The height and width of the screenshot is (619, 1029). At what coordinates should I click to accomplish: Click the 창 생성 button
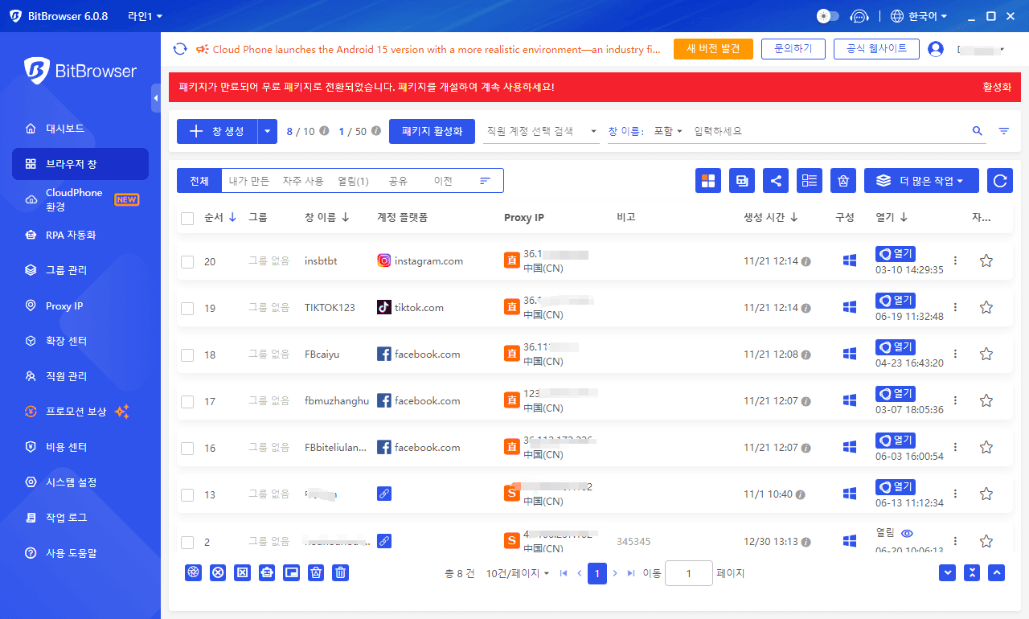[217, 131]
